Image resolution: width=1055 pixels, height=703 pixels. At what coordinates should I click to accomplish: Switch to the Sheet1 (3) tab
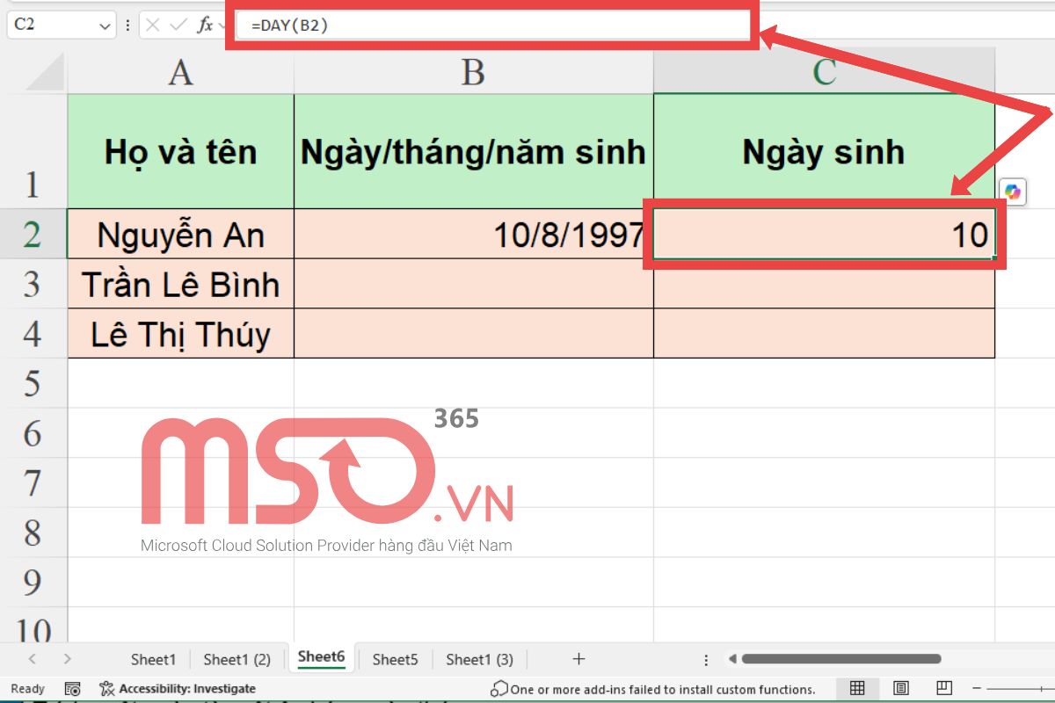point(479,659)
